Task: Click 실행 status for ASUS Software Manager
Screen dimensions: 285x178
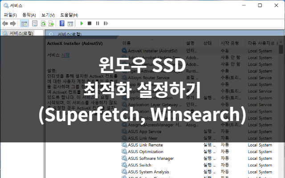Action: tap(209, 158)
